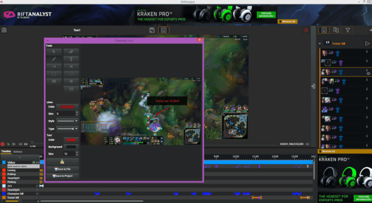Screen dimensions: 372x203
Task: Click the Lines Size input field
Action: click(66, 114)
